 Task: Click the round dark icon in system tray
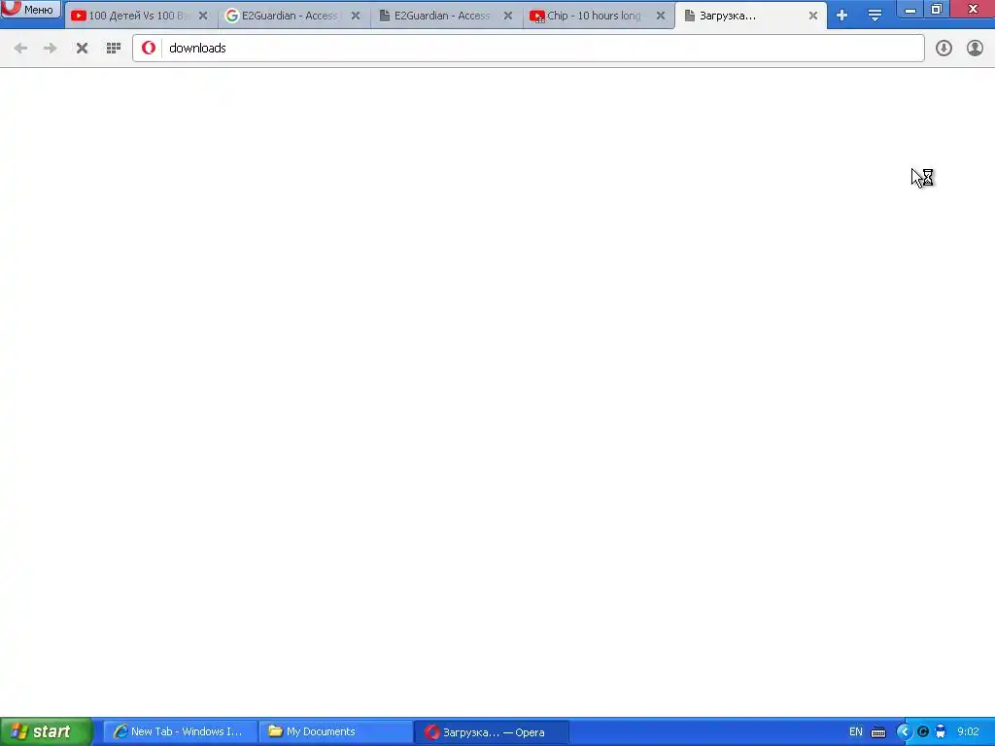(x=923, y=732)
